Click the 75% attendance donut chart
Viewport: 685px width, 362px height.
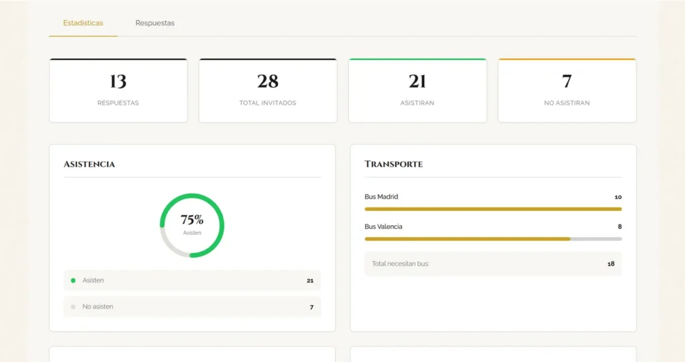[x=192, y=225]
